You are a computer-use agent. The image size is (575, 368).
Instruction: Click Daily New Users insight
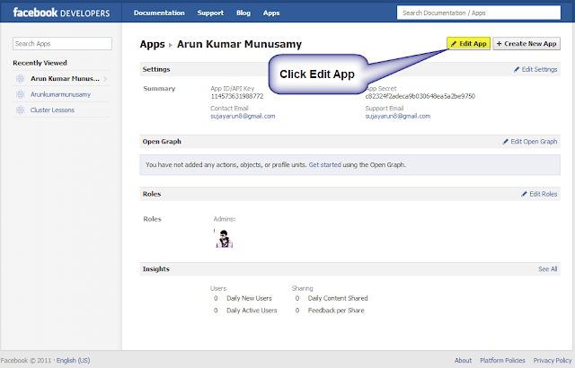pyautogui.click(x=249, y=298)
